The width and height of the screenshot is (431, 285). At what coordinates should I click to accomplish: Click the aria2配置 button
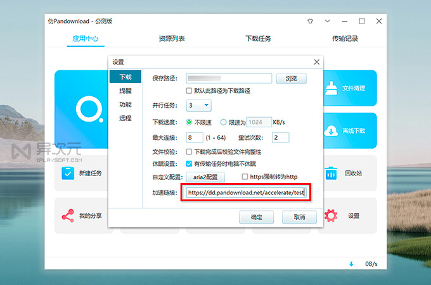205,177
